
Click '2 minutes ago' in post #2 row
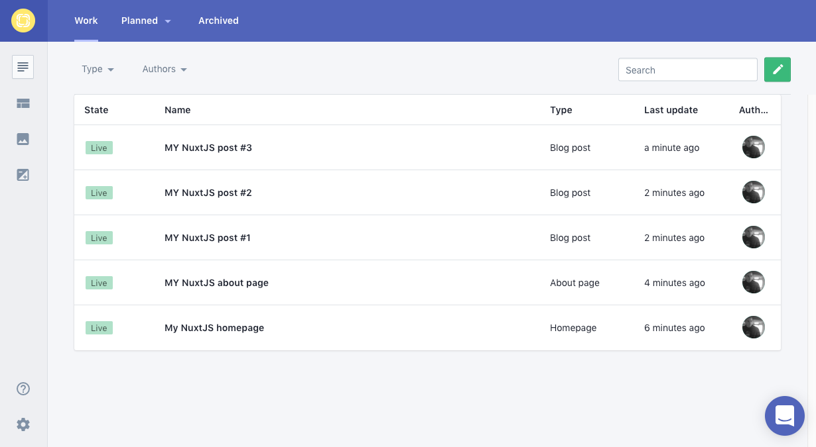(674, 193)
